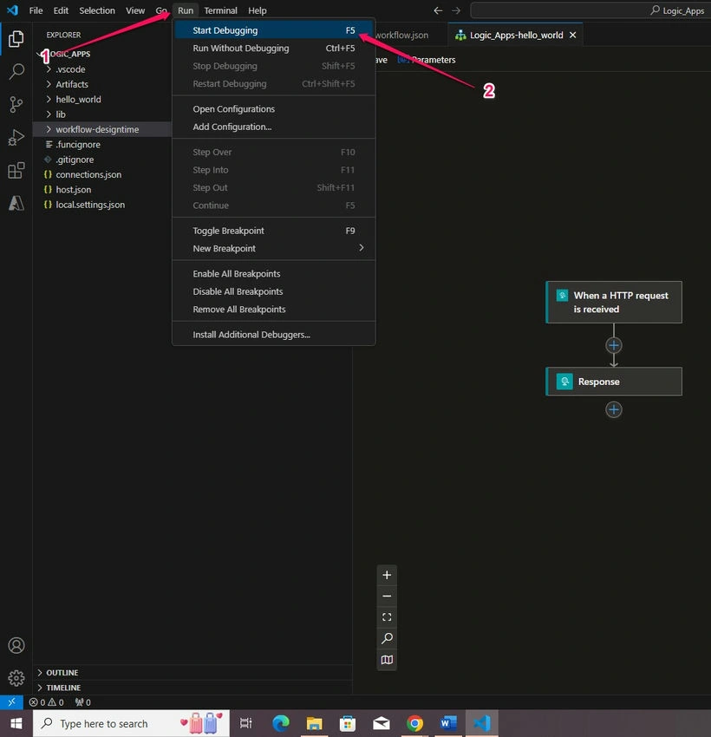Click the Windows Start button
The width and height of the screenshot is (711, 737).
pos(16,723)
